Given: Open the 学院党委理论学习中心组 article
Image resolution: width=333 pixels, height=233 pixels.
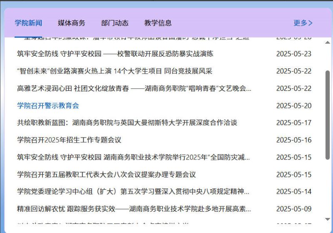Looking at the screenshot, I should 133,192.
